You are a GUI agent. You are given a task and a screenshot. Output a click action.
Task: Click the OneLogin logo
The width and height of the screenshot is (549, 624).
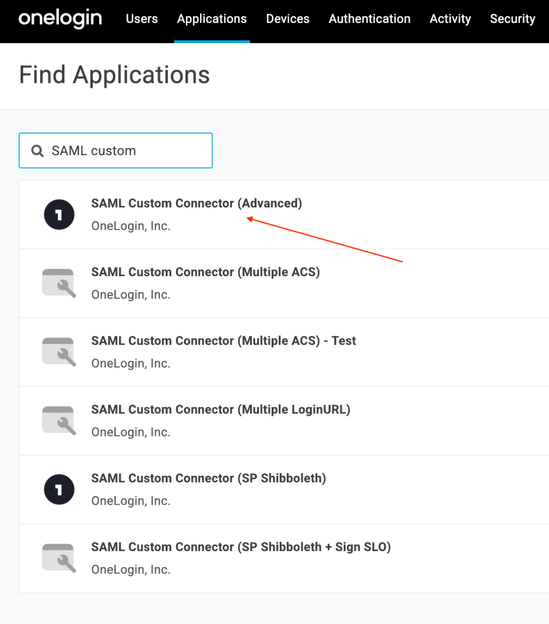(x=60, y=18)
